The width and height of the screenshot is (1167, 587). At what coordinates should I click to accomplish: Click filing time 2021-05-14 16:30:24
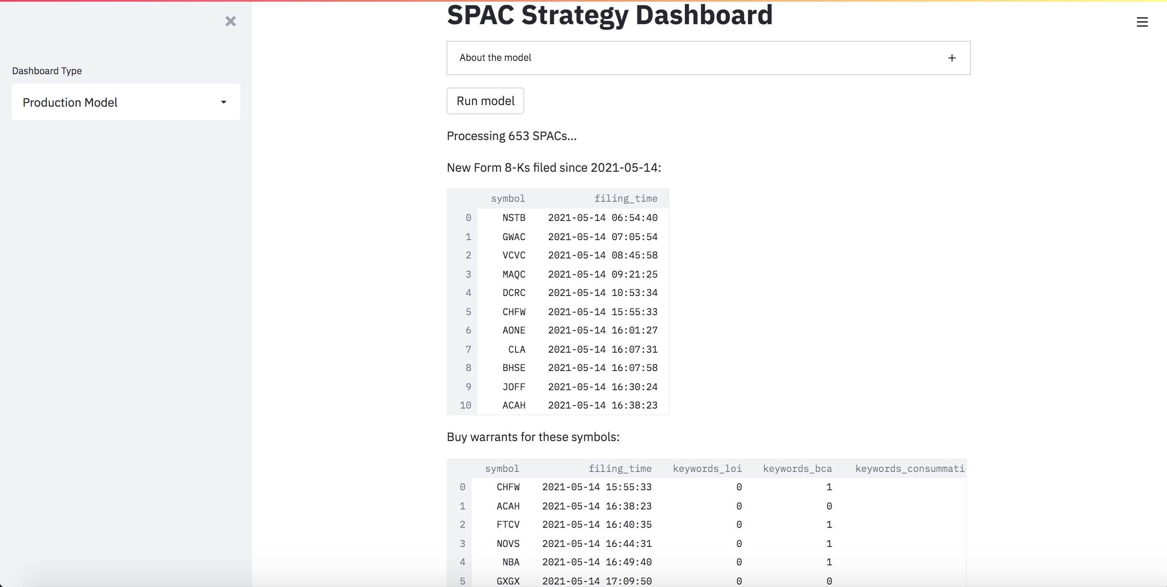[603, 387]
